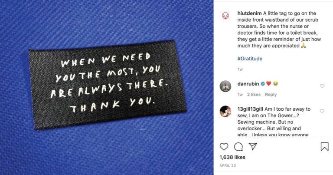The height and width of the screenshot is (175, 333).
Task: Like the post with heart icon
Action: (x=224, y=147)
